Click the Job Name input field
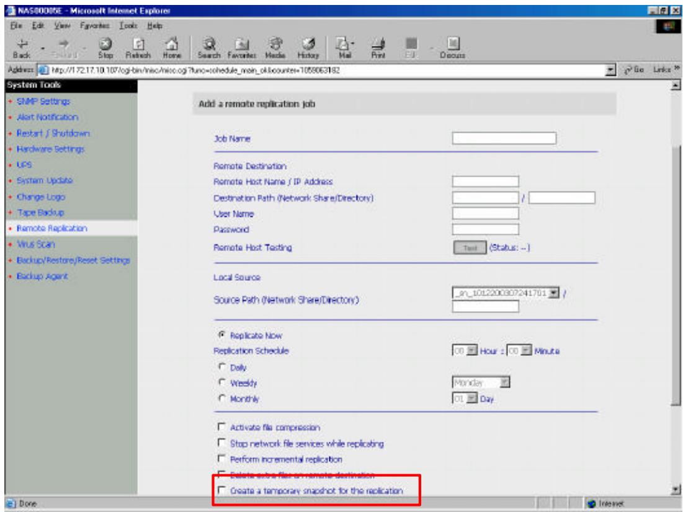The width and height of the screenshot is (683, 512). 504,138
